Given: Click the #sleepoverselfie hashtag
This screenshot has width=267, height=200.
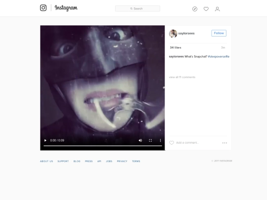Looking at the screenshot, I should pos(219,57).
